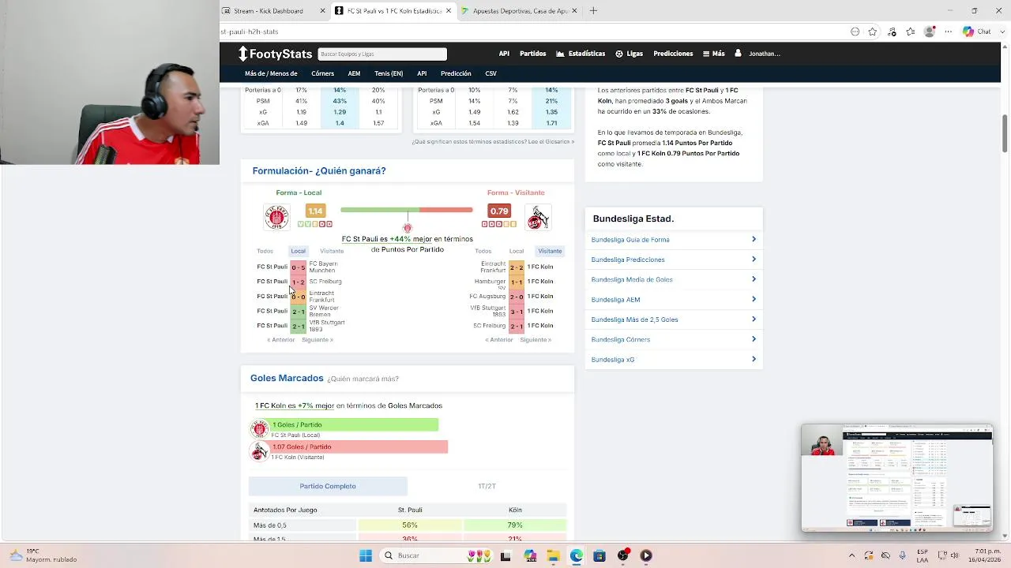Click « Anterior under 1 FC Köln matches
Viewport: 1011px width, 568px height.
499,340
